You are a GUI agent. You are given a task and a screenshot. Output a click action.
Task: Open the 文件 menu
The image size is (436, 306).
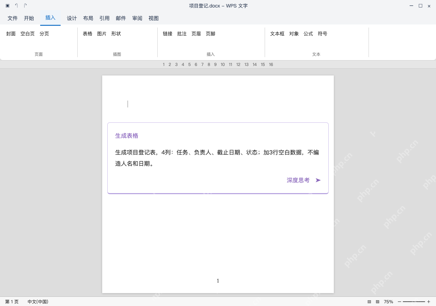point(13,18)
